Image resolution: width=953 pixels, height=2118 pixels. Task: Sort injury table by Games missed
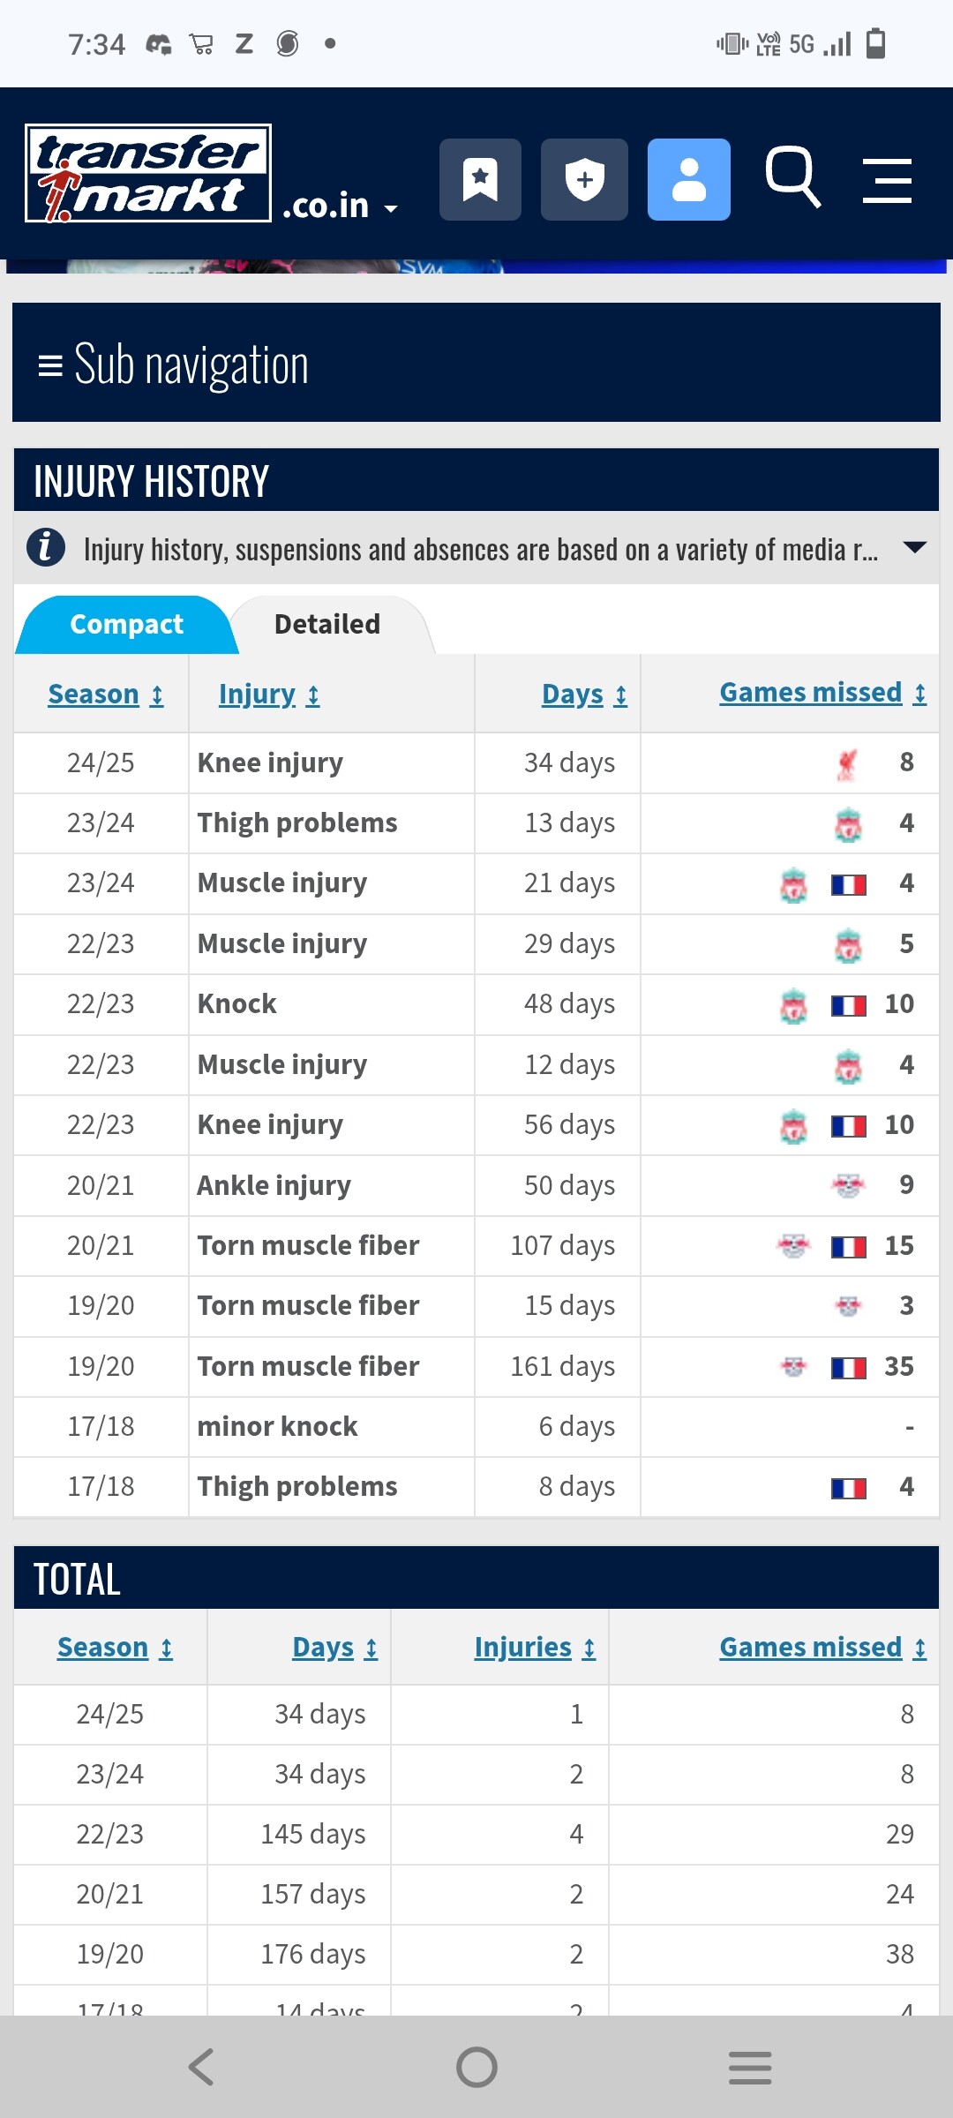click(822, 694)
